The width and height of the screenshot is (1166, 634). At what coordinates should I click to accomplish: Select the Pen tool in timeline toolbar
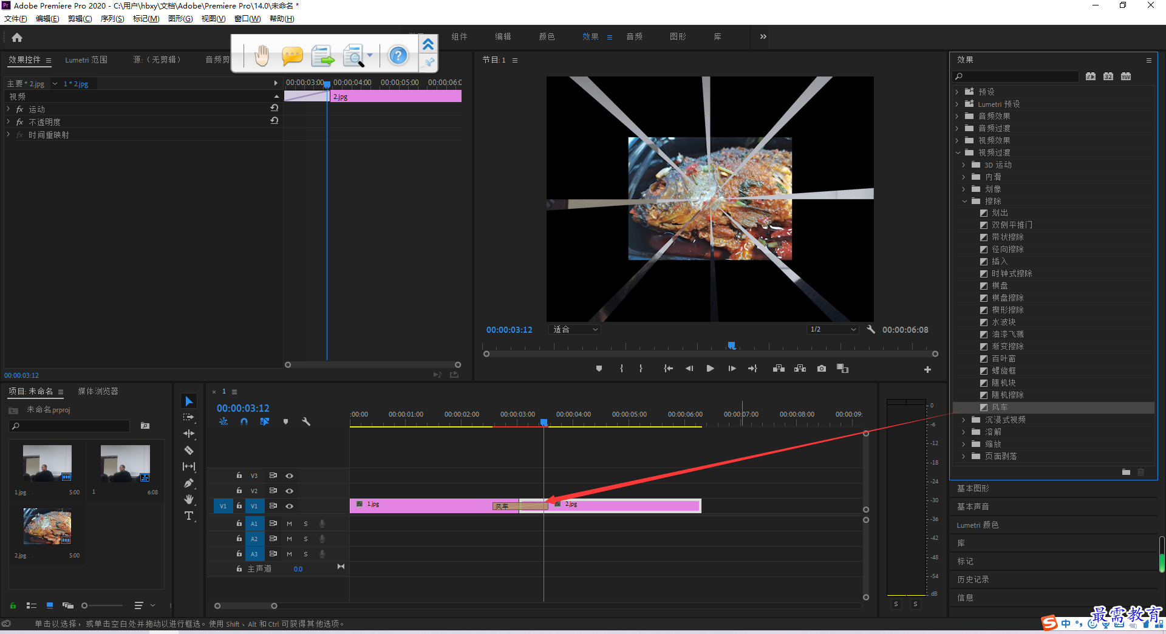pyautogui.click(x=189, y=483)
